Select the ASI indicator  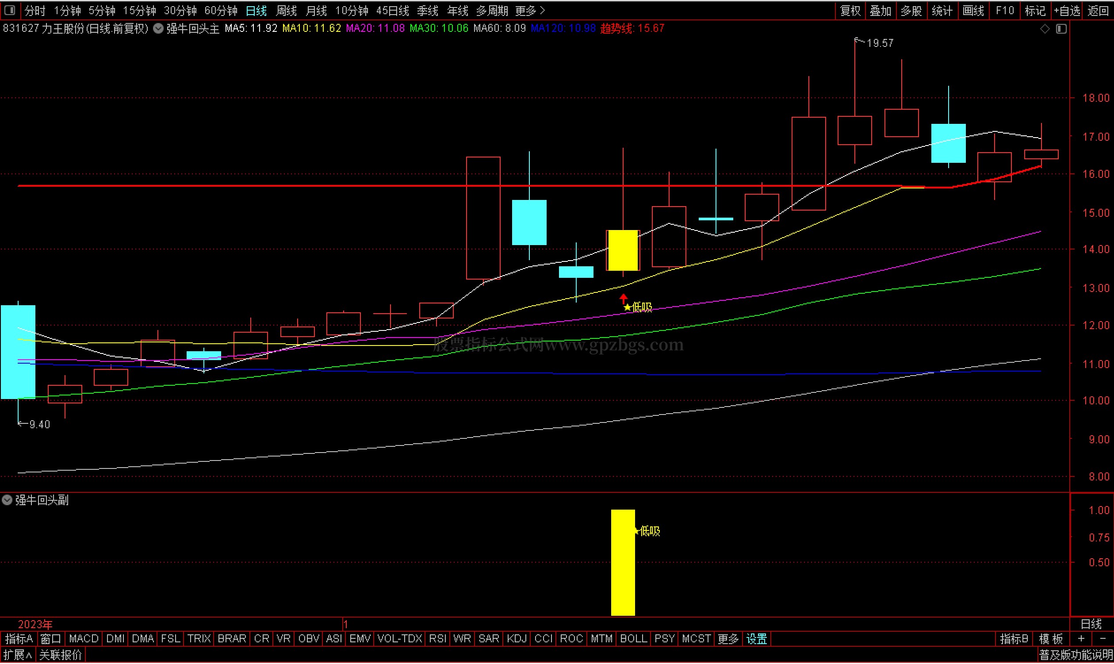(x=334, y=639)
